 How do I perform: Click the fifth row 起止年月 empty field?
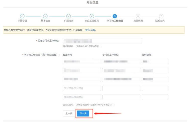82,97
